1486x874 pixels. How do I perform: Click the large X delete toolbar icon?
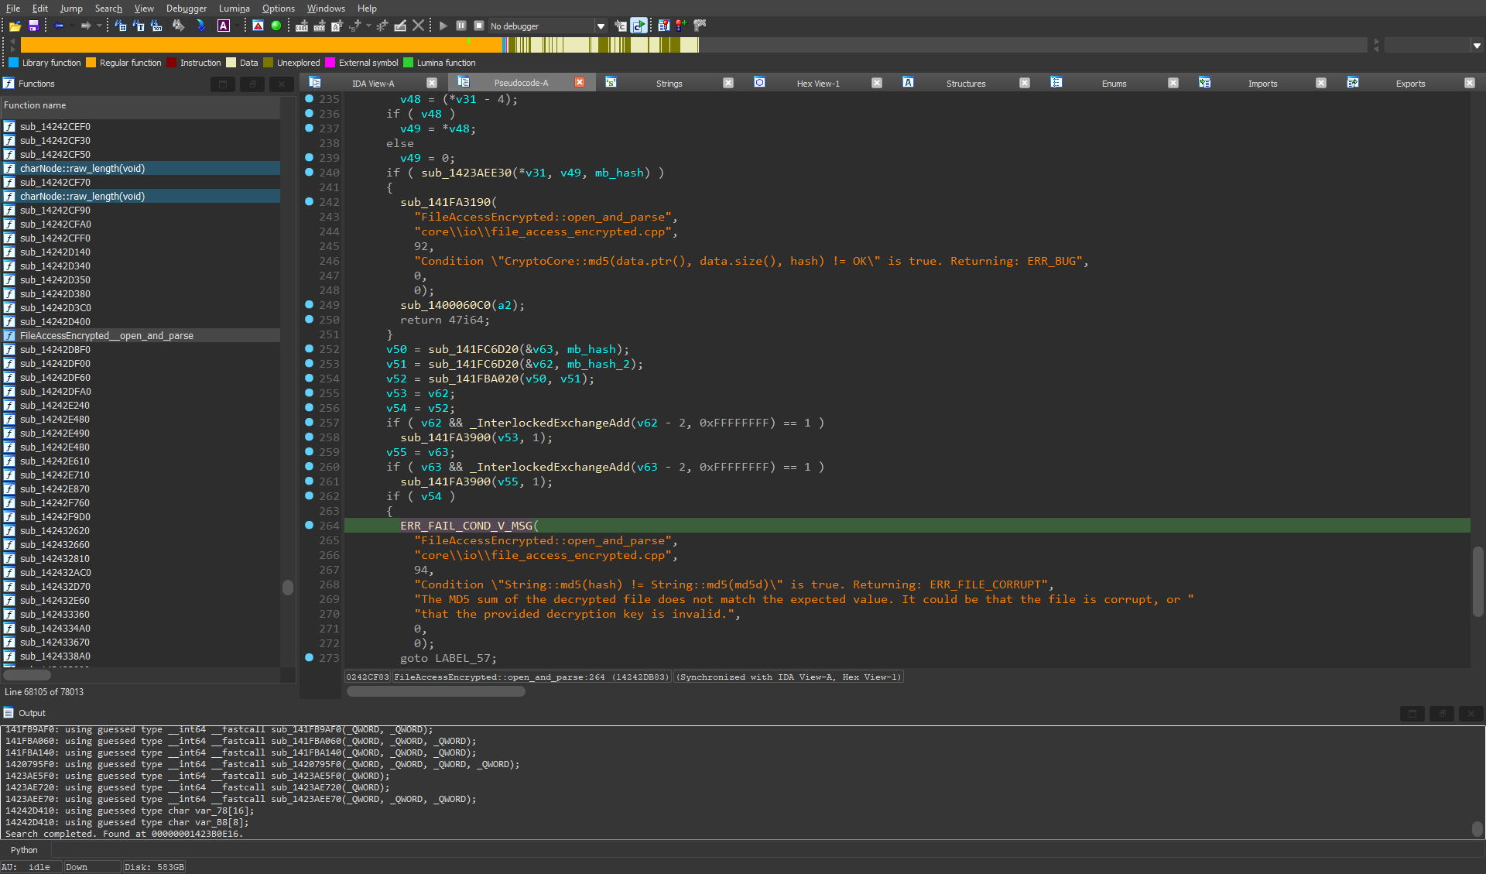point(419,26)
